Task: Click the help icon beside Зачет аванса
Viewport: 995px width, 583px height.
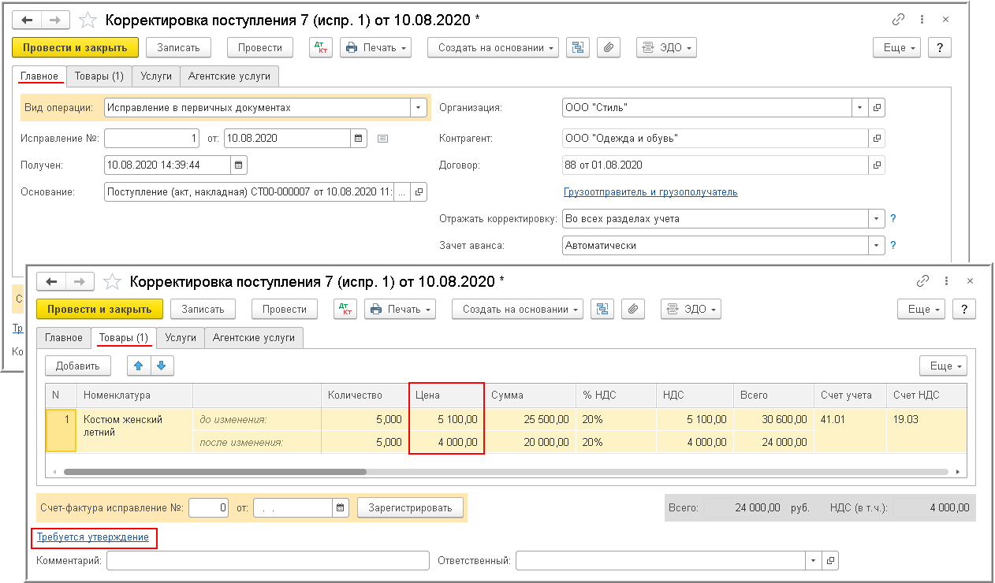Action: tap(893, 245)
